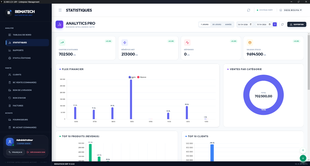Click the green scroll-down arrow button

(x=303, y=158)
